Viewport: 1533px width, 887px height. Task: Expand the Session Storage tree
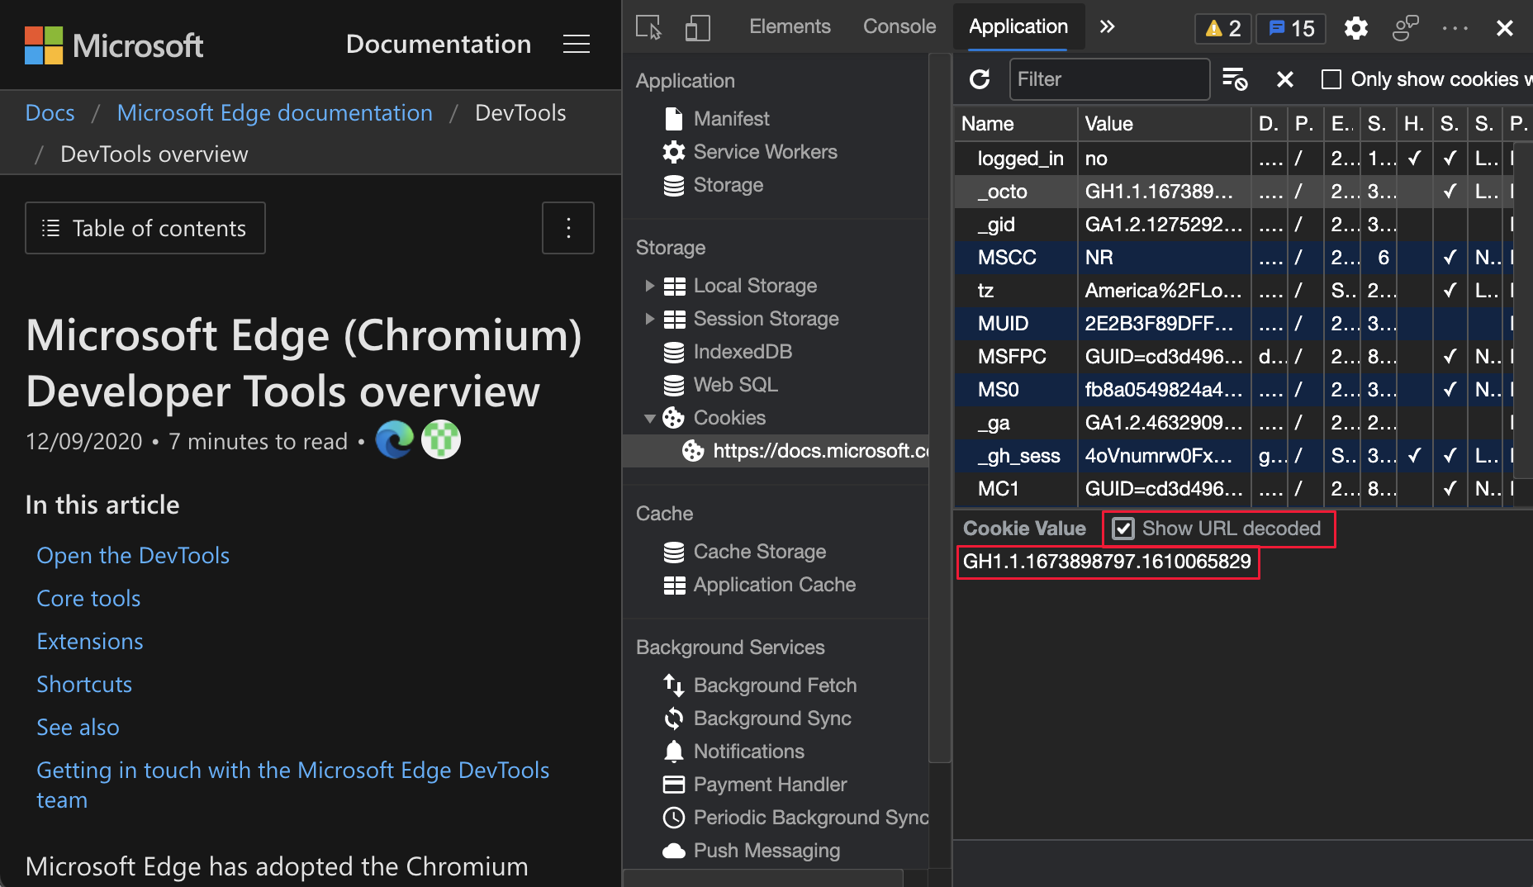coord(650,318)
